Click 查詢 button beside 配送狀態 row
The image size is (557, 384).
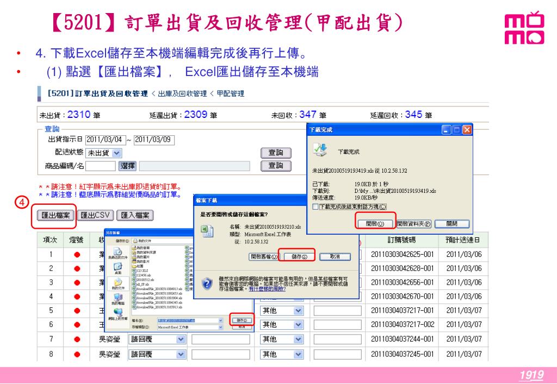[x=276, y=153]
